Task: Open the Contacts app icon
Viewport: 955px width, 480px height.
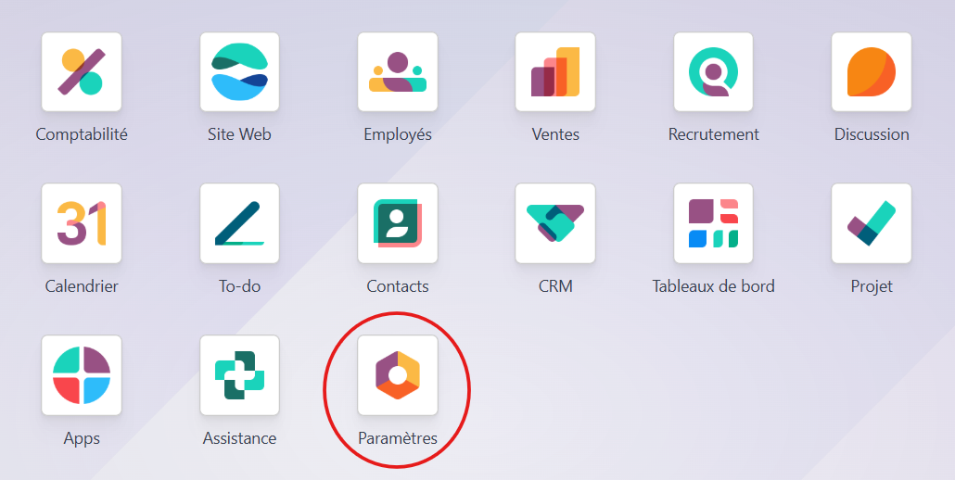Action: pyautogui.click(x=398, y=223)
